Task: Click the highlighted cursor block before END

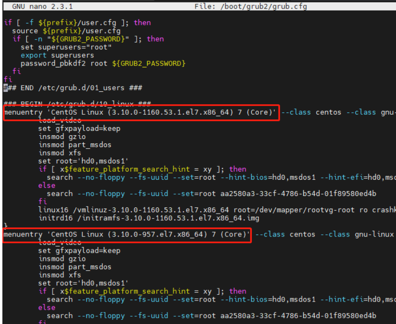Action: (x=5, y=87)
